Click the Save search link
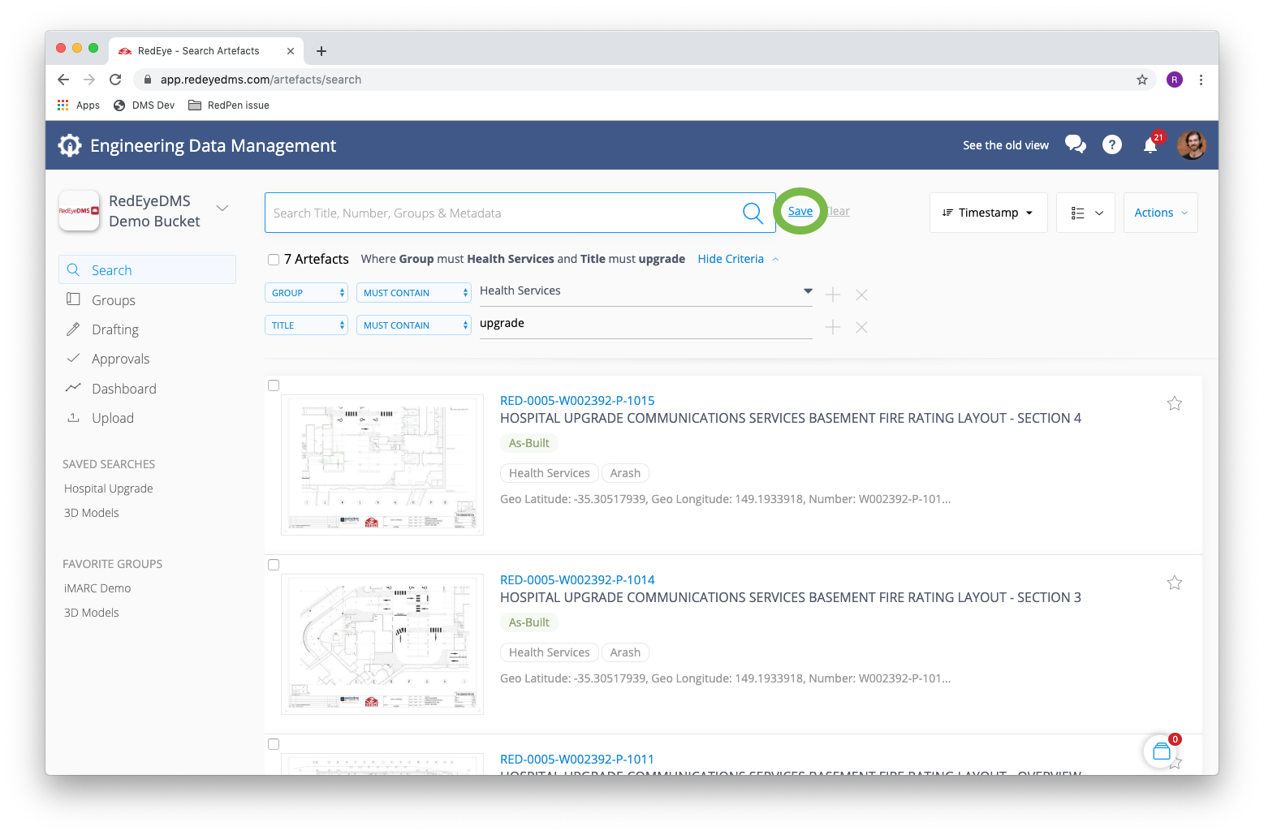This screenshot has height=835, width=1264. click(x=800, y=211)
